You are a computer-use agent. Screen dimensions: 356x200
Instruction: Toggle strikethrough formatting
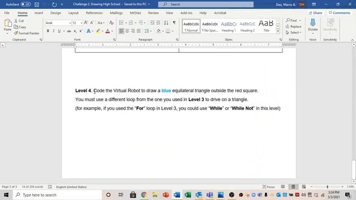pyautogui.click(x=69, y=31)
